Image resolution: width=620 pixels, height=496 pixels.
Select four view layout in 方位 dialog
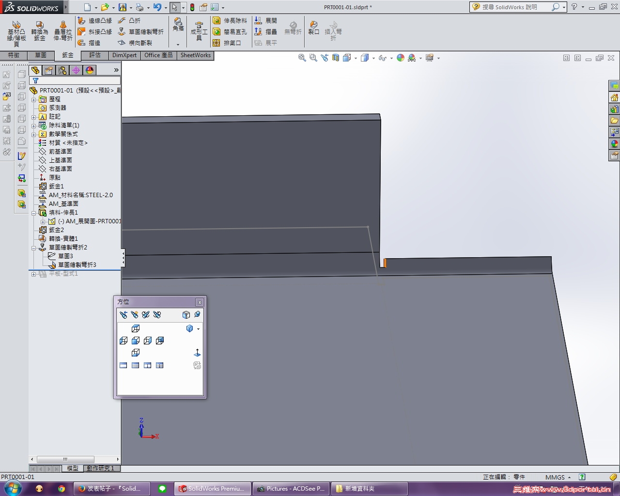coord(160,365)
